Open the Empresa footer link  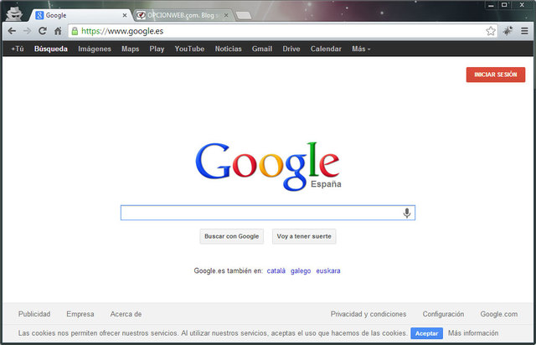(80, 314)
